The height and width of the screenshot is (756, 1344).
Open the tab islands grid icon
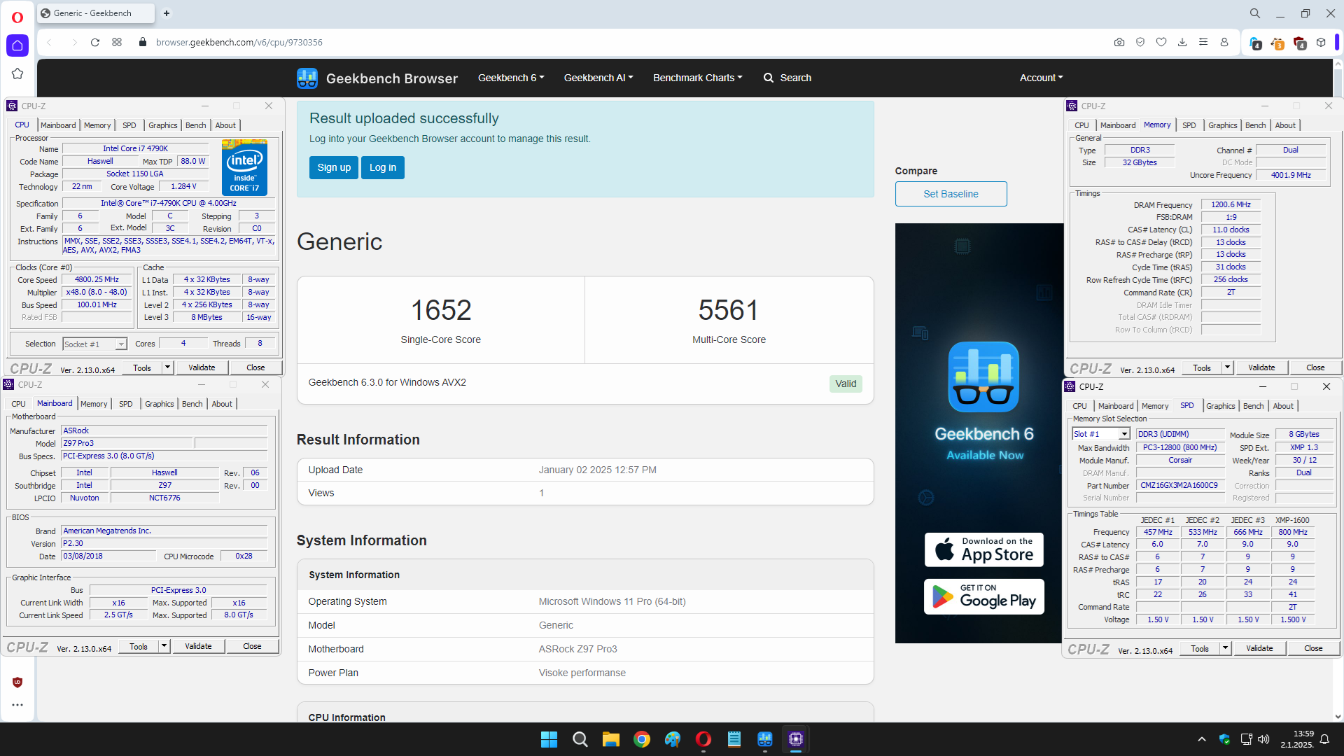tap(117, 42)
